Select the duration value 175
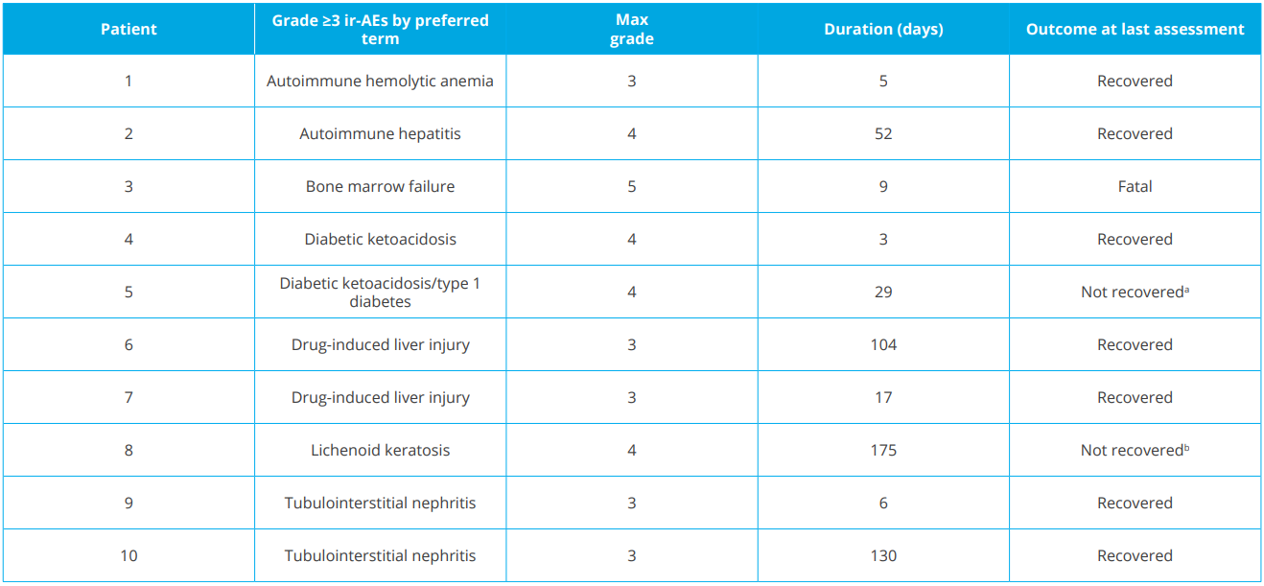 click(x=883, y=451)
